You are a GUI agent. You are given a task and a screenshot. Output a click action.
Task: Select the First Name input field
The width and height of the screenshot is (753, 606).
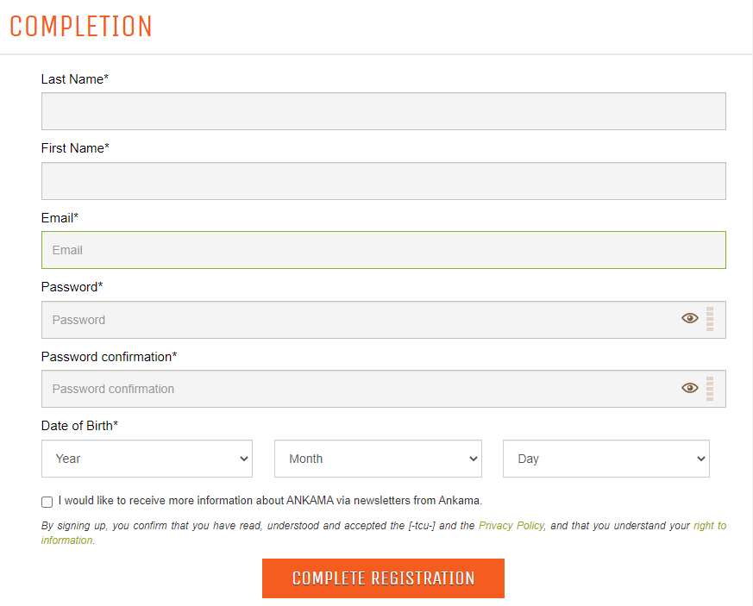[383, 180]
